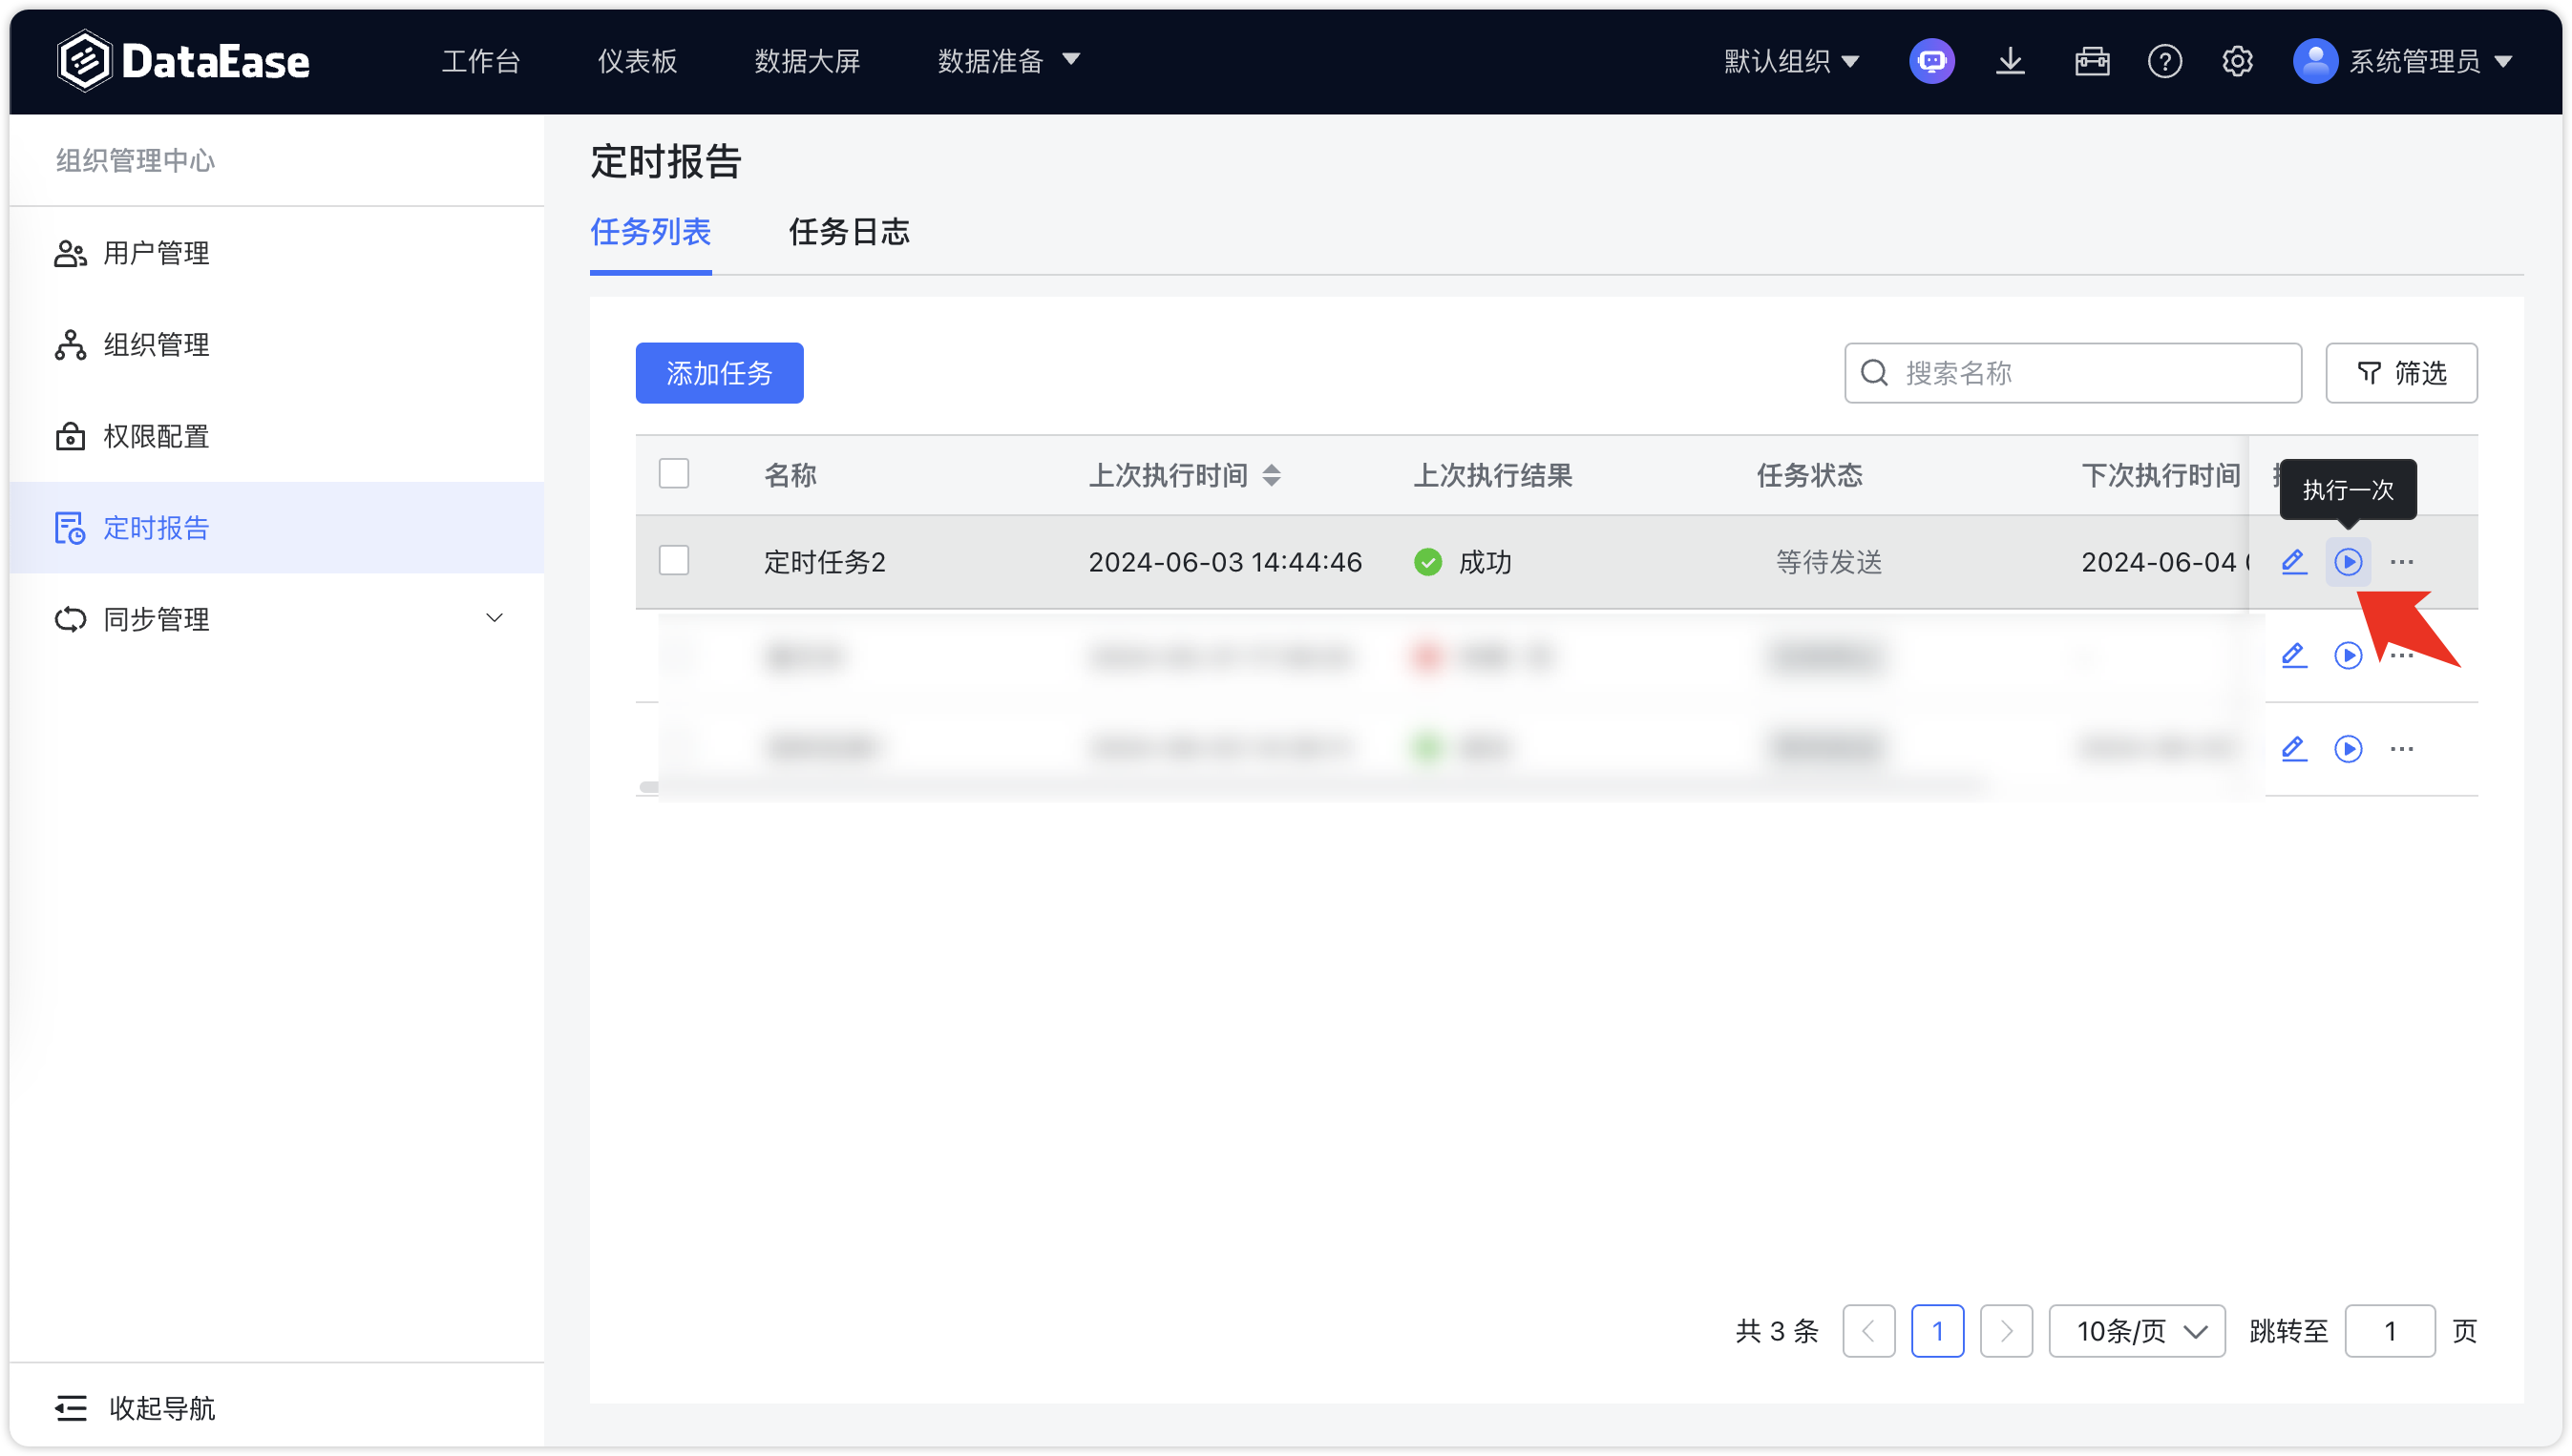Go to 仪表板 in top navigation
Viewport: 2572px width, 1456px height.
(636, 61)
